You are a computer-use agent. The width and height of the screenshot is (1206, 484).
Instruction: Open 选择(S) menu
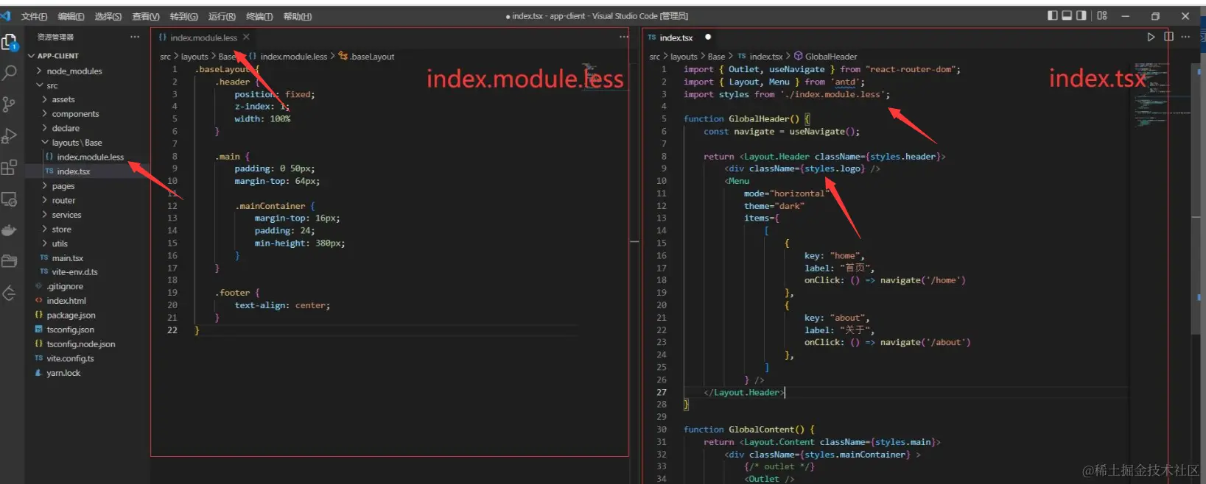point(108,16)
